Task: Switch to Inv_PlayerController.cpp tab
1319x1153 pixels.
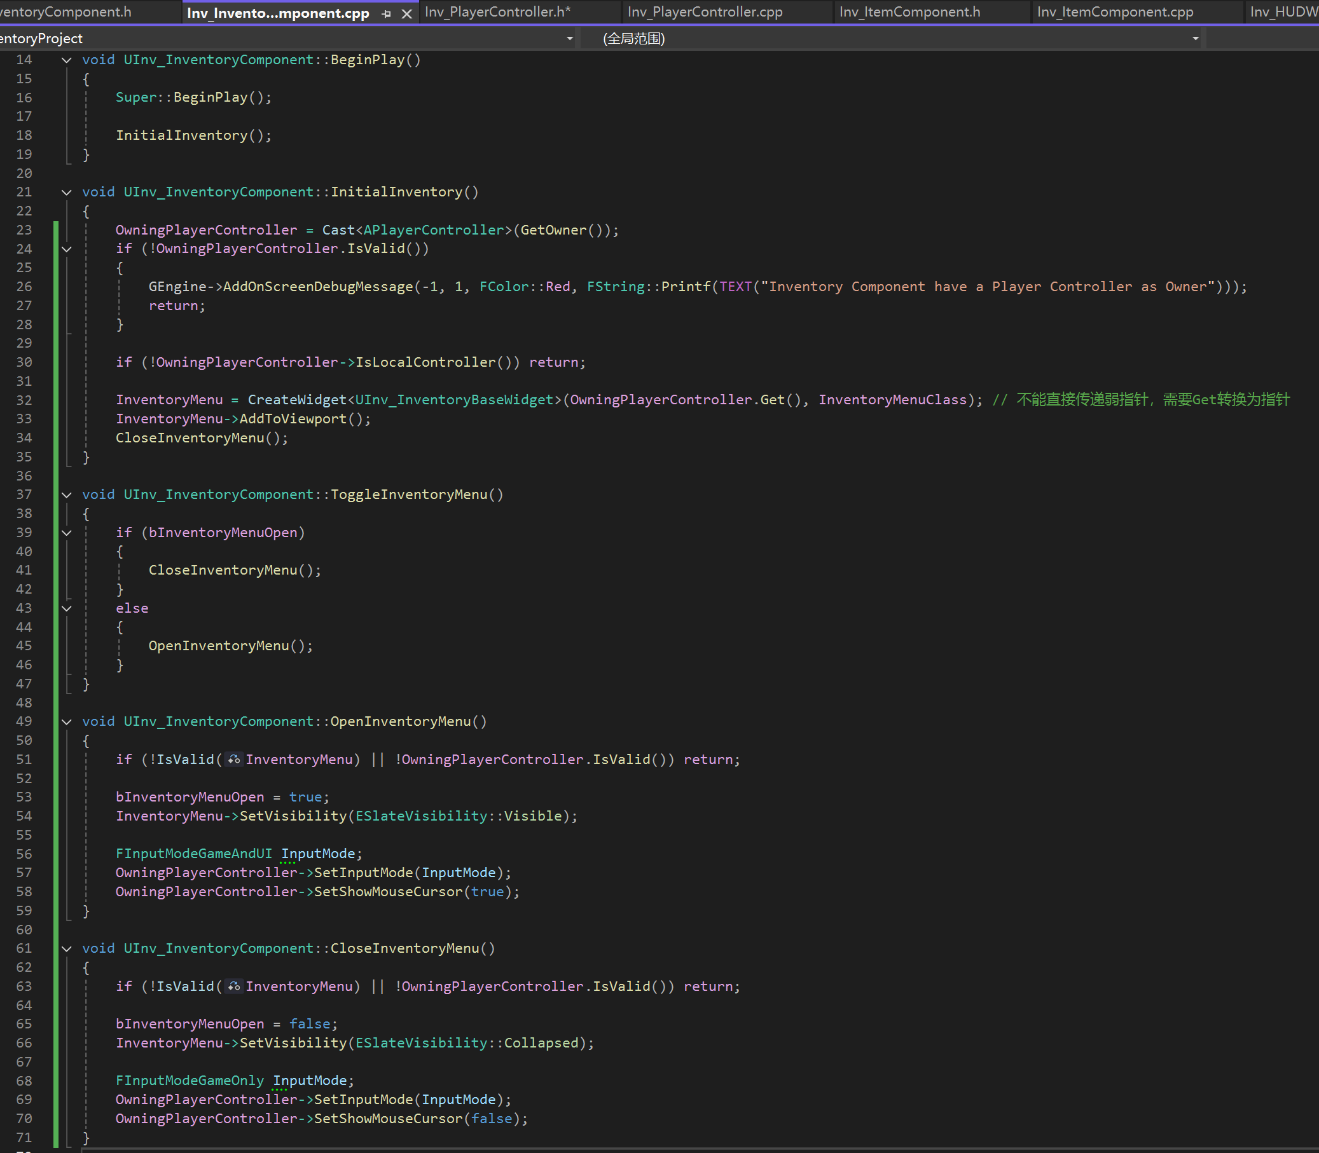Action: pos(705,12)
